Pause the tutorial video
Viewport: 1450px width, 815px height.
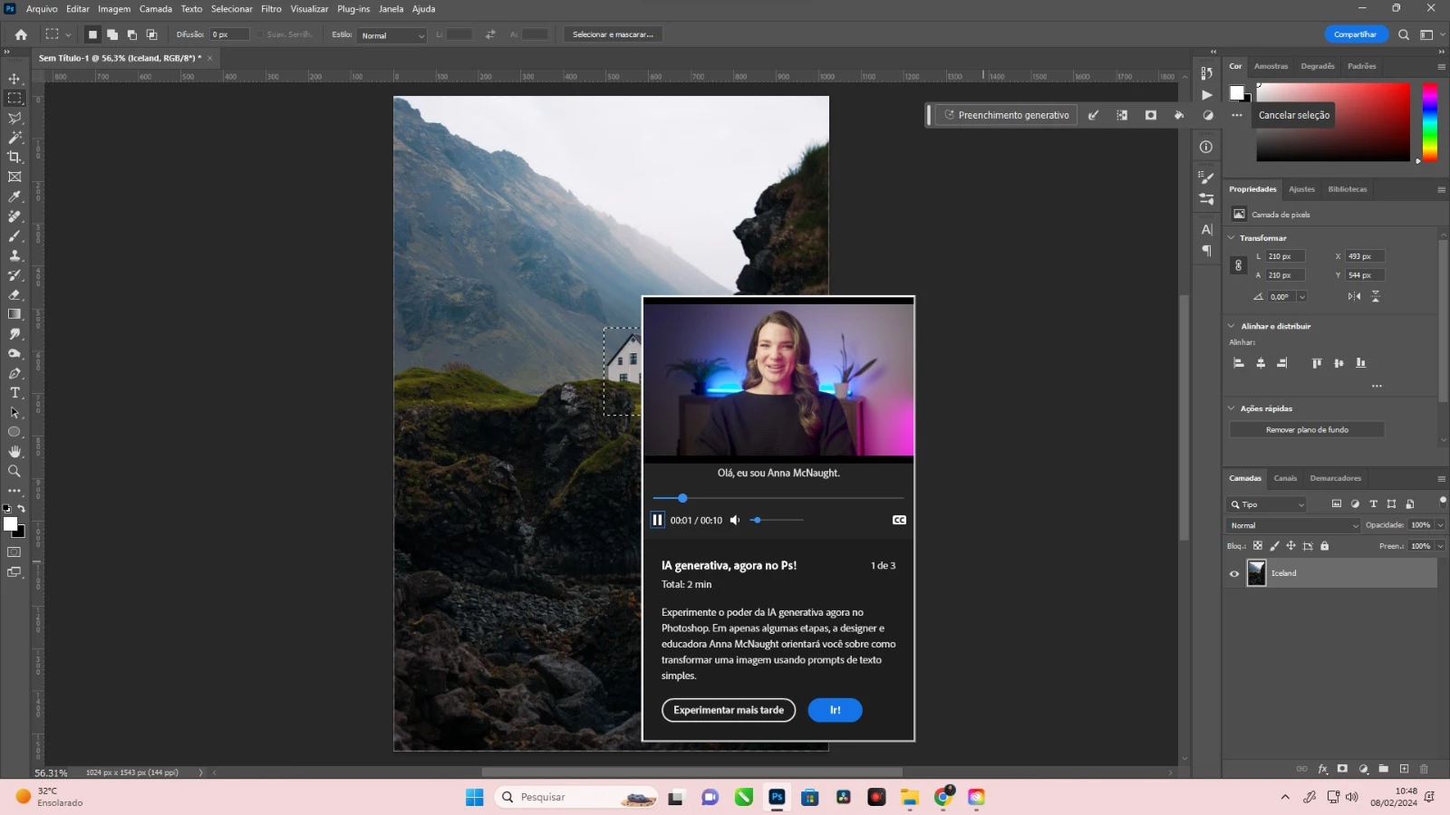click(x=658, y=520)
